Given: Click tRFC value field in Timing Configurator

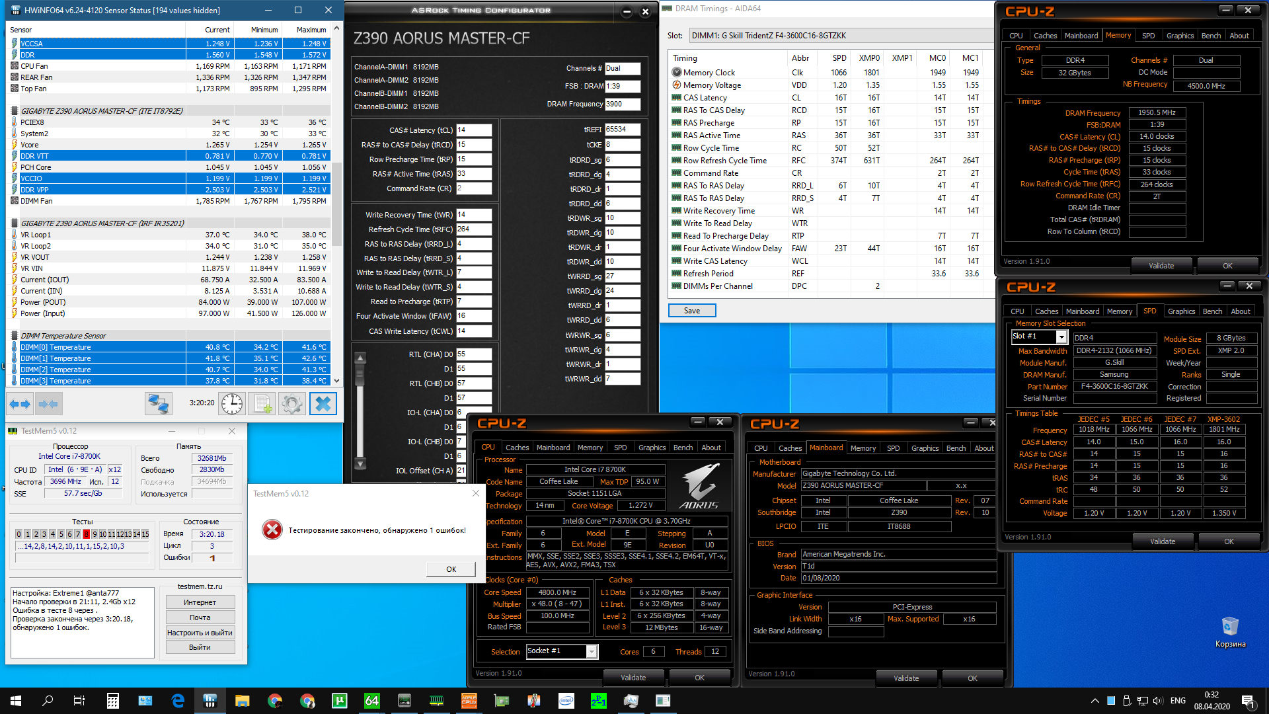Looking at the screenshot, I should [473, 229].
